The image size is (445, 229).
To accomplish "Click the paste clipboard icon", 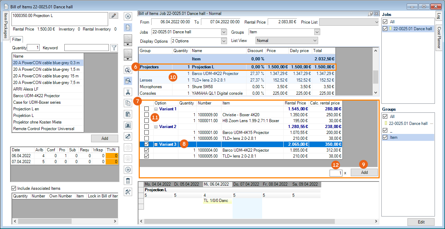I will click(128, 114).
